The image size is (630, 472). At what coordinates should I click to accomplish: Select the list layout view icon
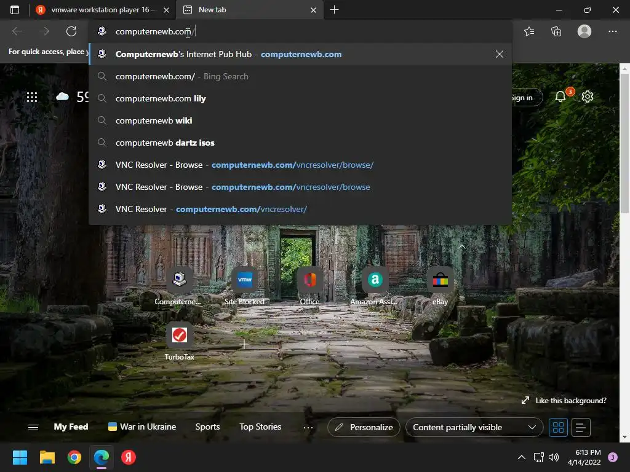point(581,427)
